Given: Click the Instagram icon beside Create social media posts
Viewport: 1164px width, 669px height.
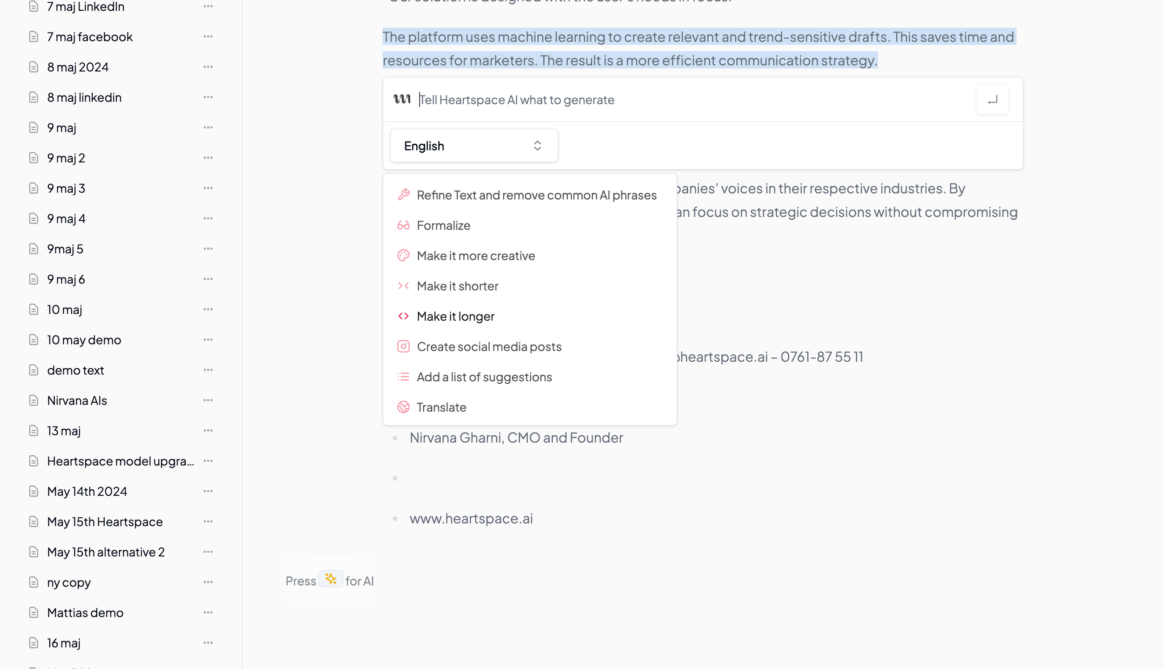Looking at the screenshot, I should (403, 346).
